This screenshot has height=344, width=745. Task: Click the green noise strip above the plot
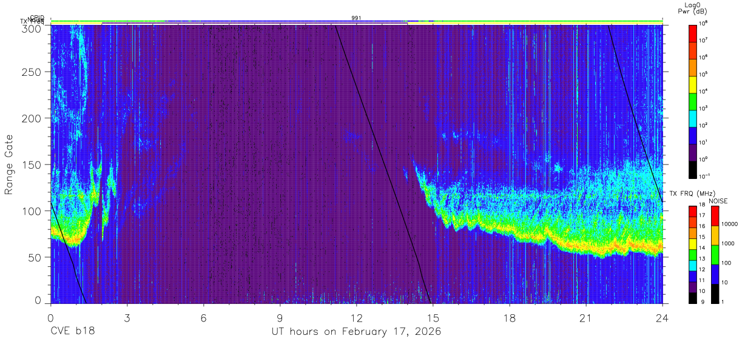pos(356,22)
